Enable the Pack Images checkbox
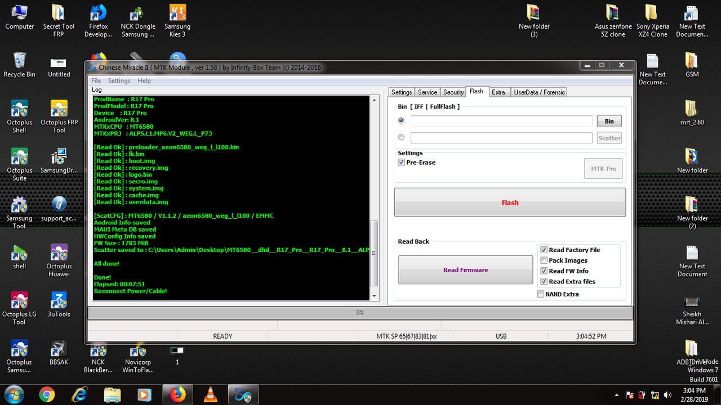Viewport: 721px width, 405px height. 544,260
